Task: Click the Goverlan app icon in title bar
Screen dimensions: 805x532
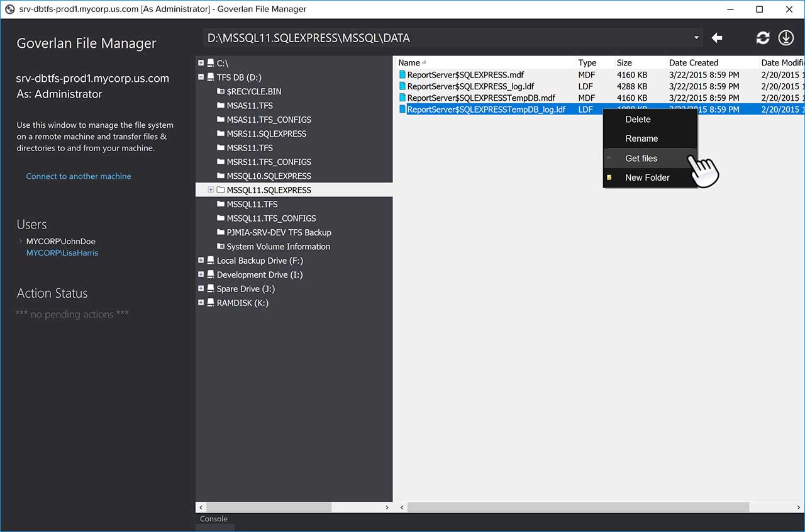Action: tap(9, 9)
